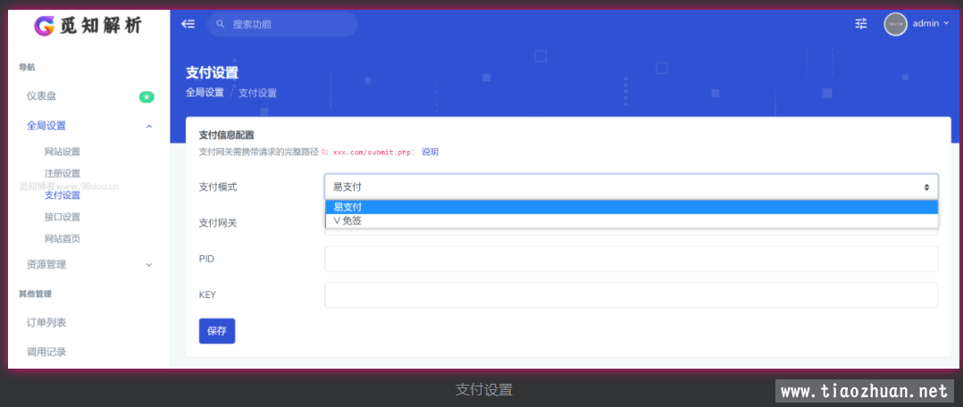This screenshot has width=963, height=407.
Task: Open 接口设置 in the sidebar
Action: tap(63, 217)
